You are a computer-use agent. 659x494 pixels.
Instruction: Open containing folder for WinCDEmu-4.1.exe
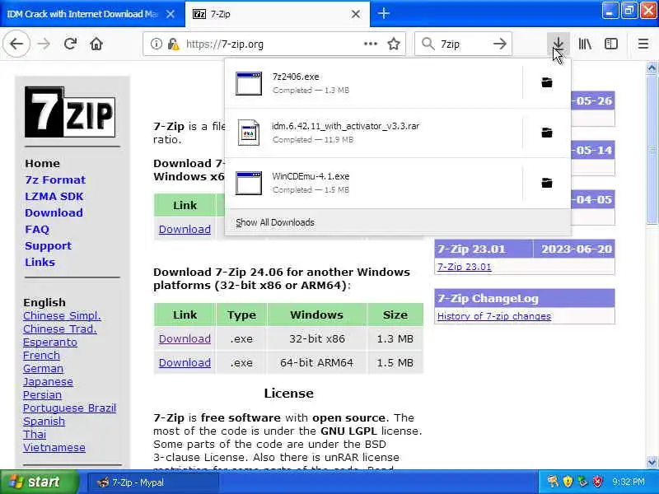pos(546,183)
